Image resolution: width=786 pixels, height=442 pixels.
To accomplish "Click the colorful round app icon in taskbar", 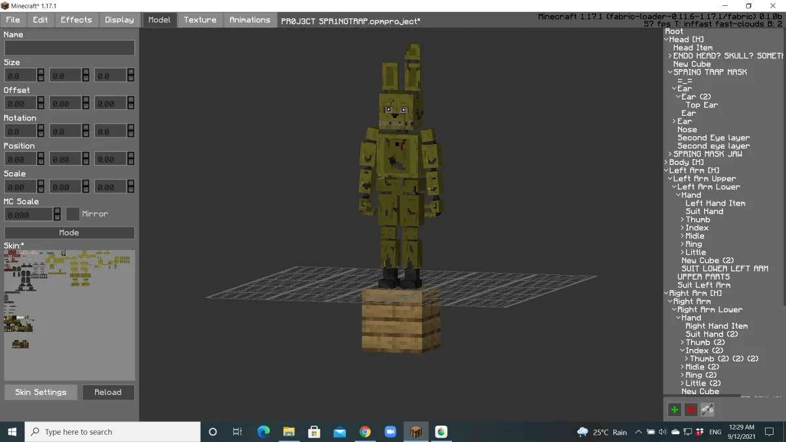I will (441, 432).
